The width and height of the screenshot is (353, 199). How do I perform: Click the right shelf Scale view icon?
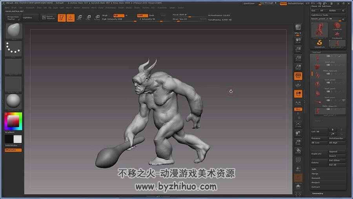pyautogui.click(x=298, y=142)
